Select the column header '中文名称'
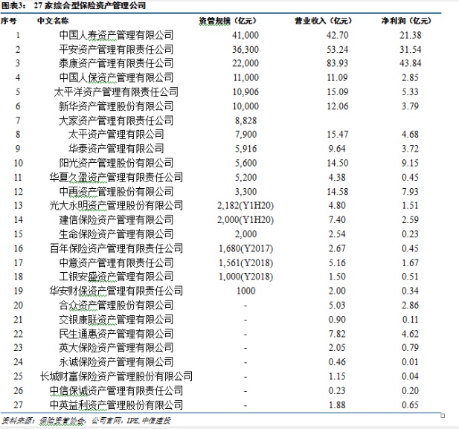 (x=53, y=21)
